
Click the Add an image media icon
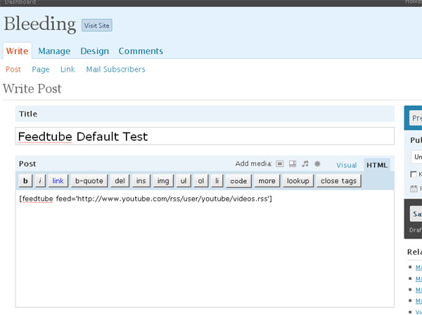click(280, 163)
